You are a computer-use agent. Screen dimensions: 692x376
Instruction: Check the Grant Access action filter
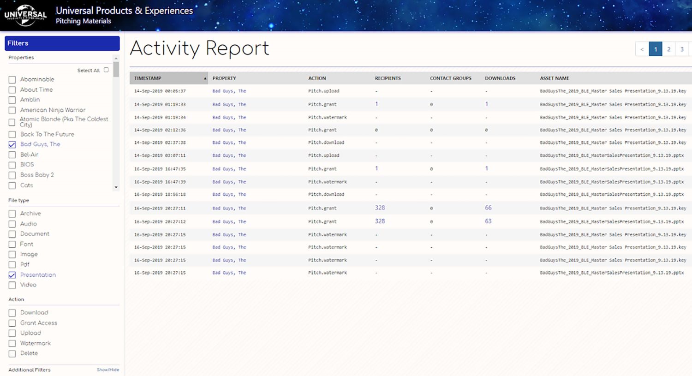(x=12, y=323)
